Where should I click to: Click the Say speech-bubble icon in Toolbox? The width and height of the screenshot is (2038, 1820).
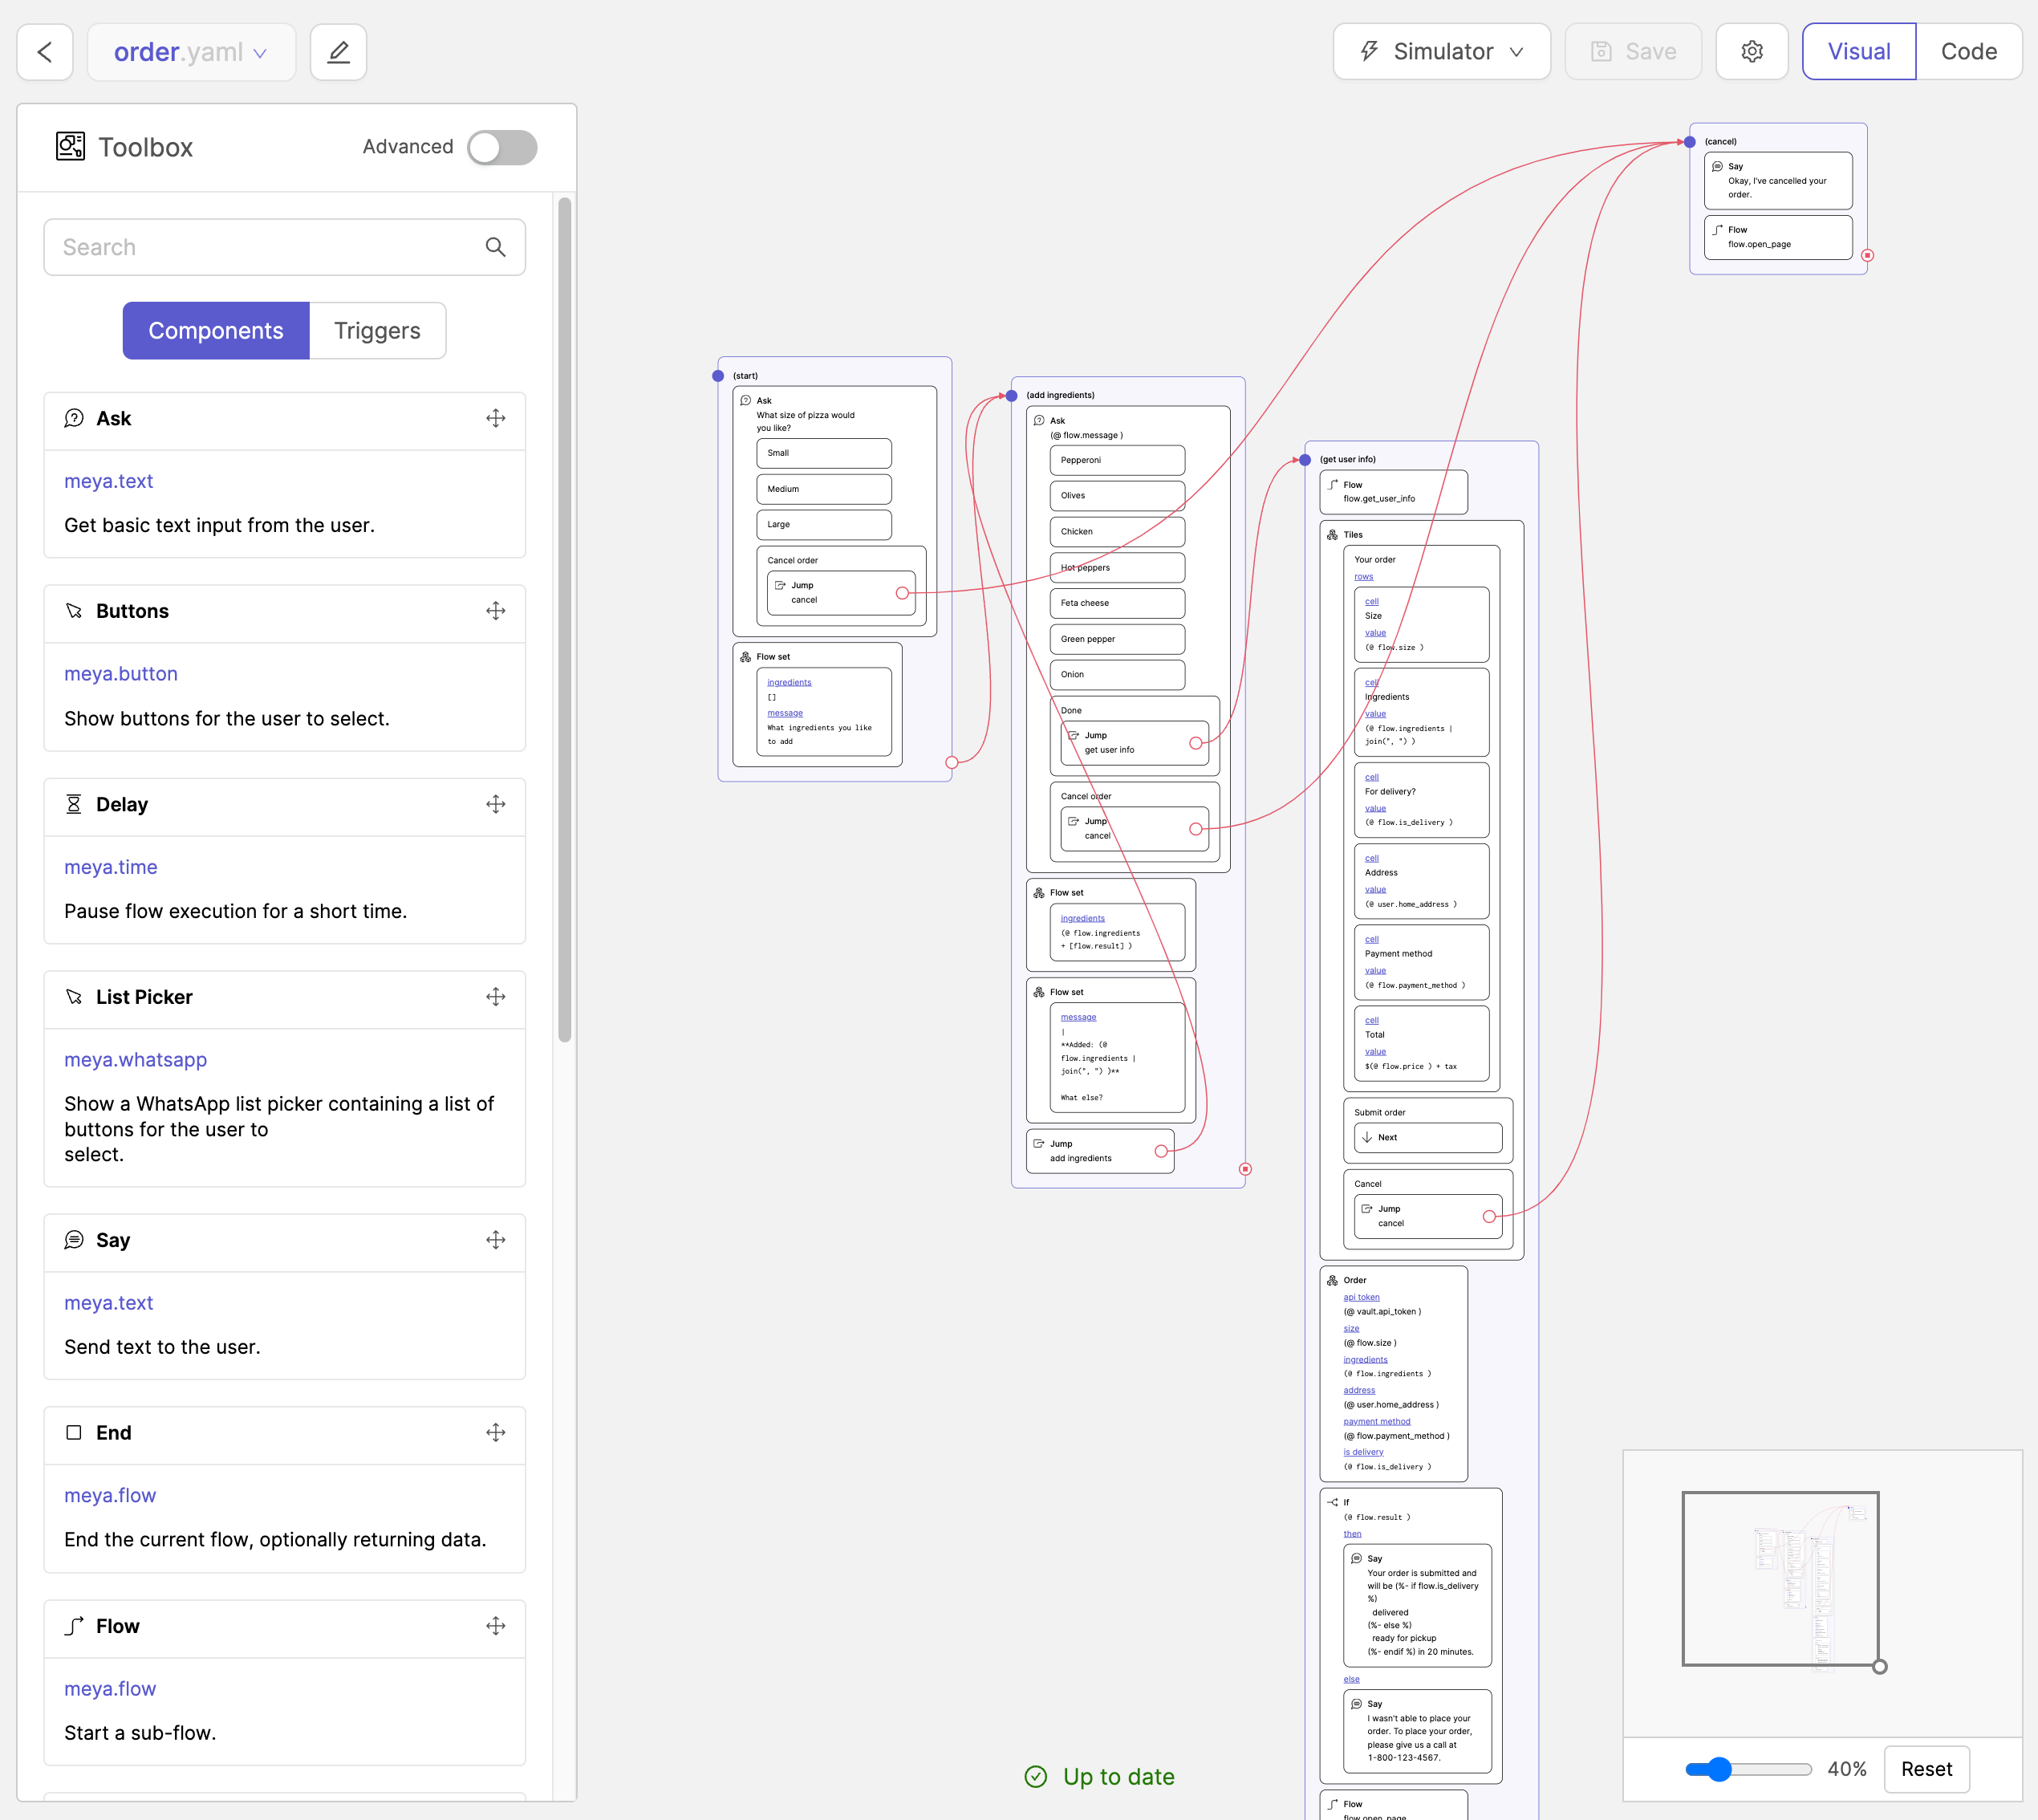[x=74, y=1240]
